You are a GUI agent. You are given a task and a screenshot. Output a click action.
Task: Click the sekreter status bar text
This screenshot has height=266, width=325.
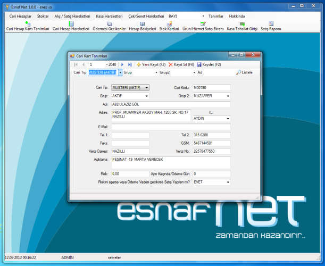click(114, 257)
